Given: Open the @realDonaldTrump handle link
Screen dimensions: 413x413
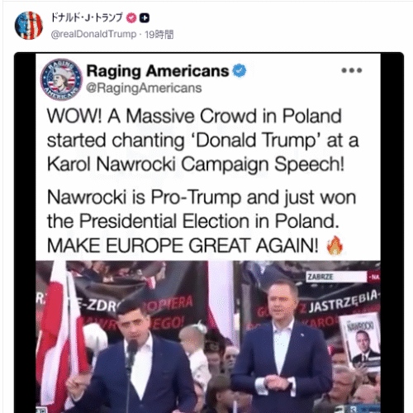Looking at the screenshot, I should click(93, 34).
